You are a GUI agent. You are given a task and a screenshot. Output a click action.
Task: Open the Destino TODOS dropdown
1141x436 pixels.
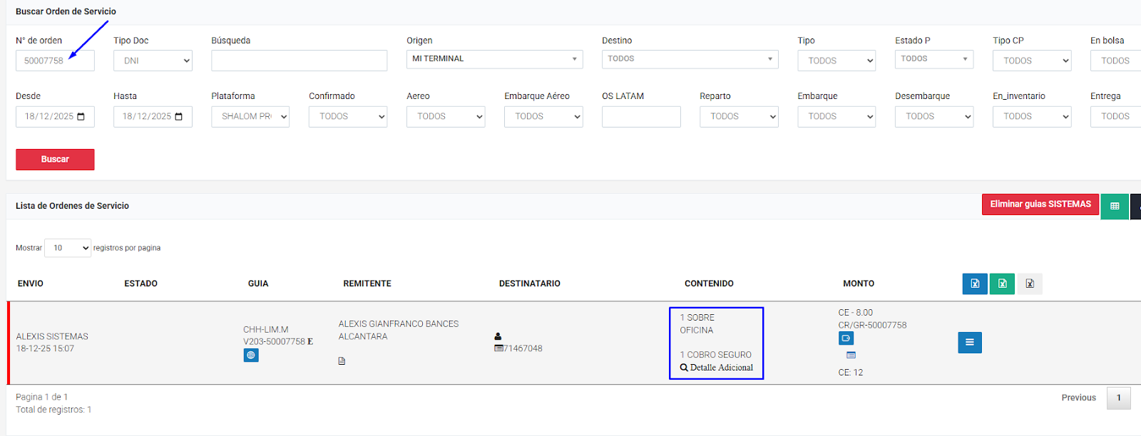click(690, 59)
